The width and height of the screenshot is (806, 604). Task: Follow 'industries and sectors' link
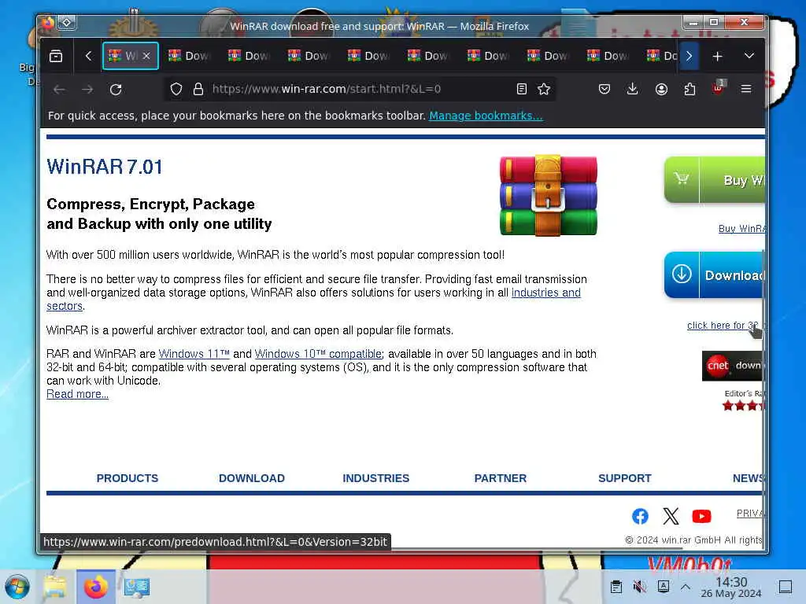click(546, 293)
